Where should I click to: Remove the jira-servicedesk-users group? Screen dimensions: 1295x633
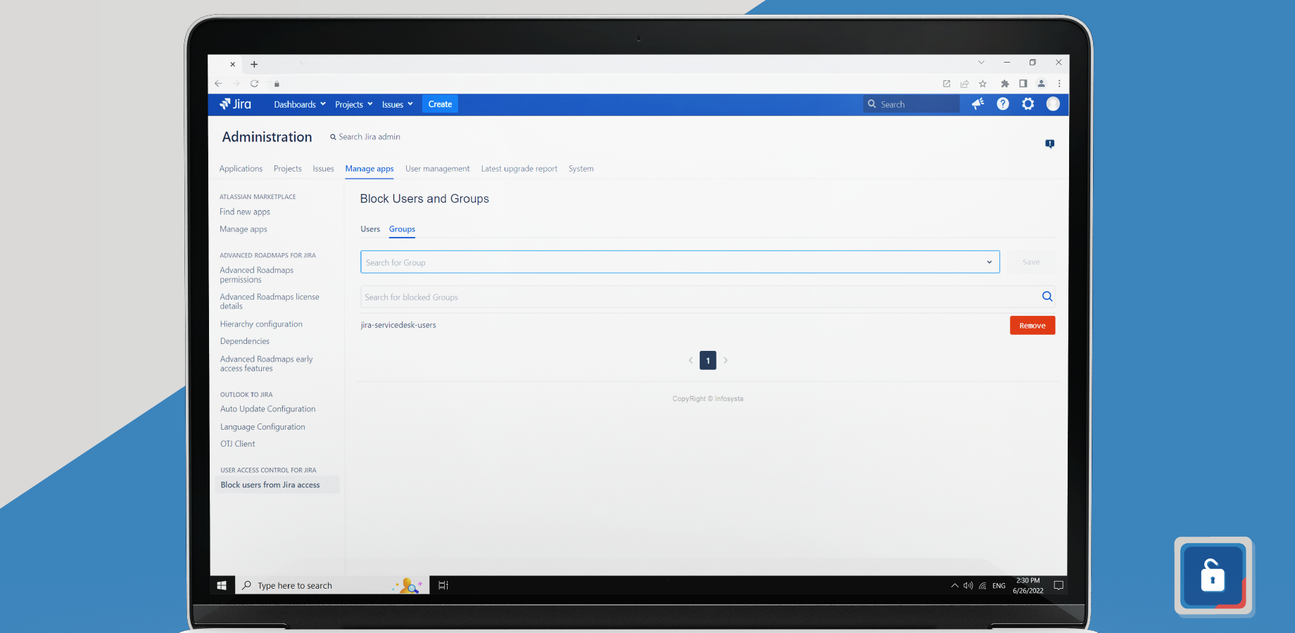[x=1032, y=325]
